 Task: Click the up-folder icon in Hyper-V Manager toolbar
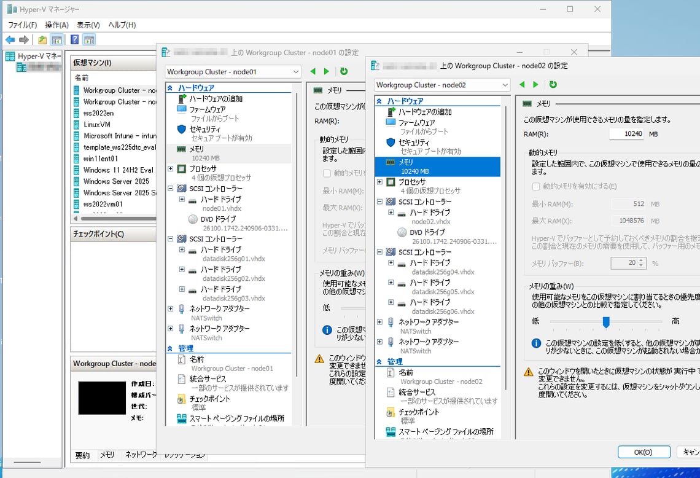pyautogui.click(x=42, y=40)
